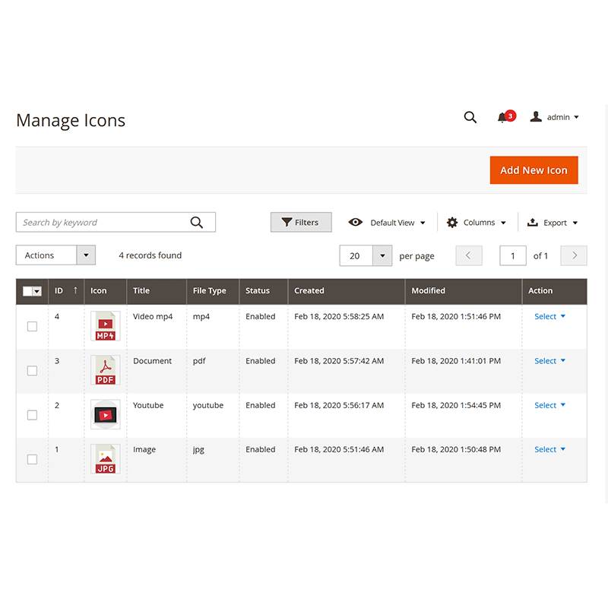Click the keyword search magnifier in the grid
Image resolution: width=608 pixels, height=608 pixels.
(197, 222)
